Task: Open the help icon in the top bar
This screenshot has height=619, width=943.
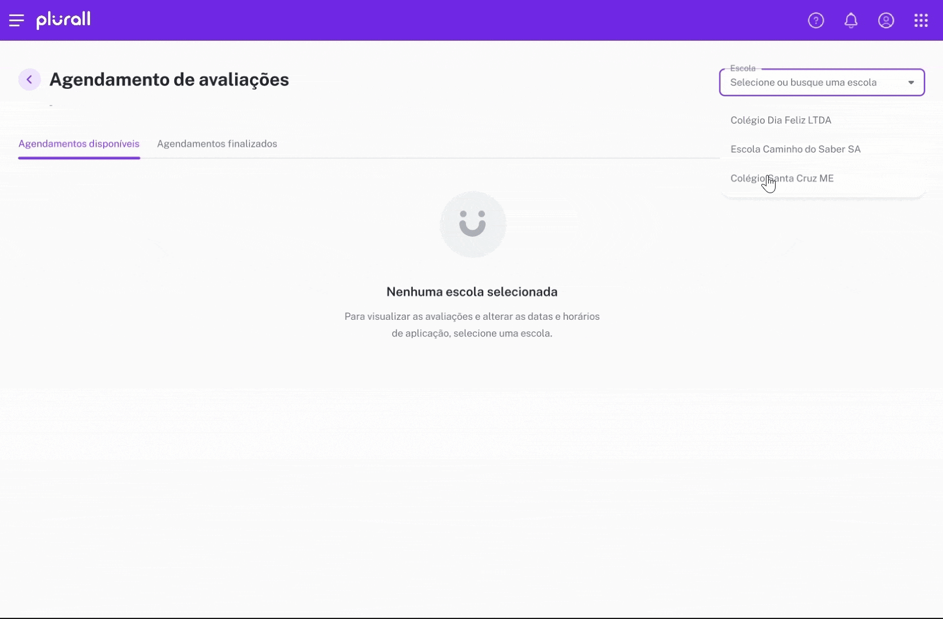Action: click(815, 20)
